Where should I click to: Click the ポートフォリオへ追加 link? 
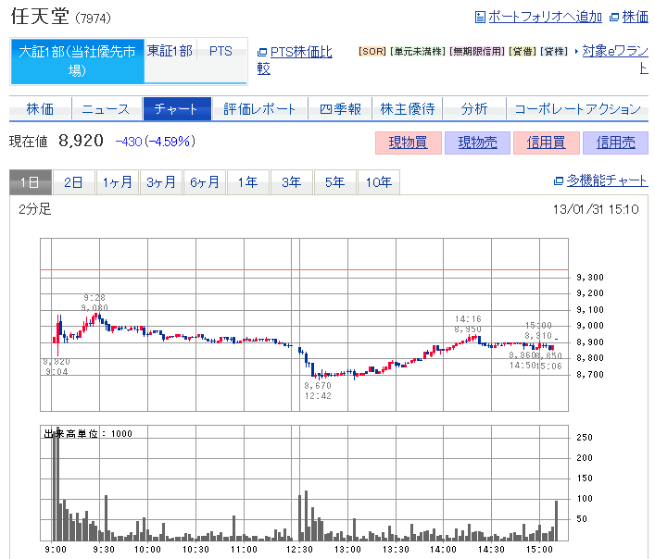[x=544, y=17]
